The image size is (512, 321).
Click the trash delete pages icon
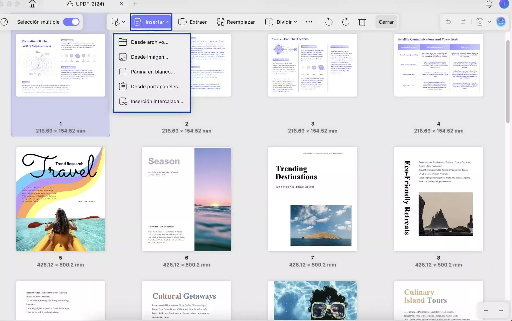click(x=362, y=22)
